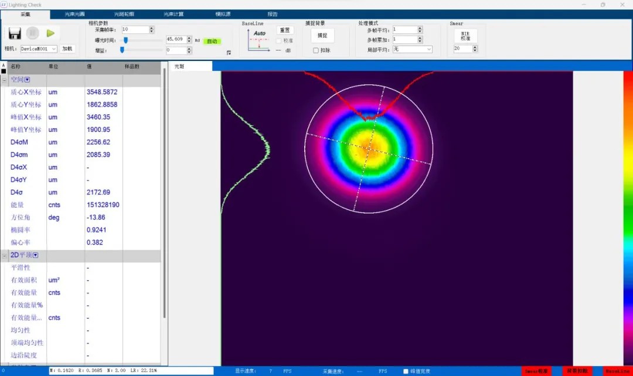Click the 捕捉 background capture button
Image resolution: width=633 pixels, height=376 pixels.
[x=322, y=35]
